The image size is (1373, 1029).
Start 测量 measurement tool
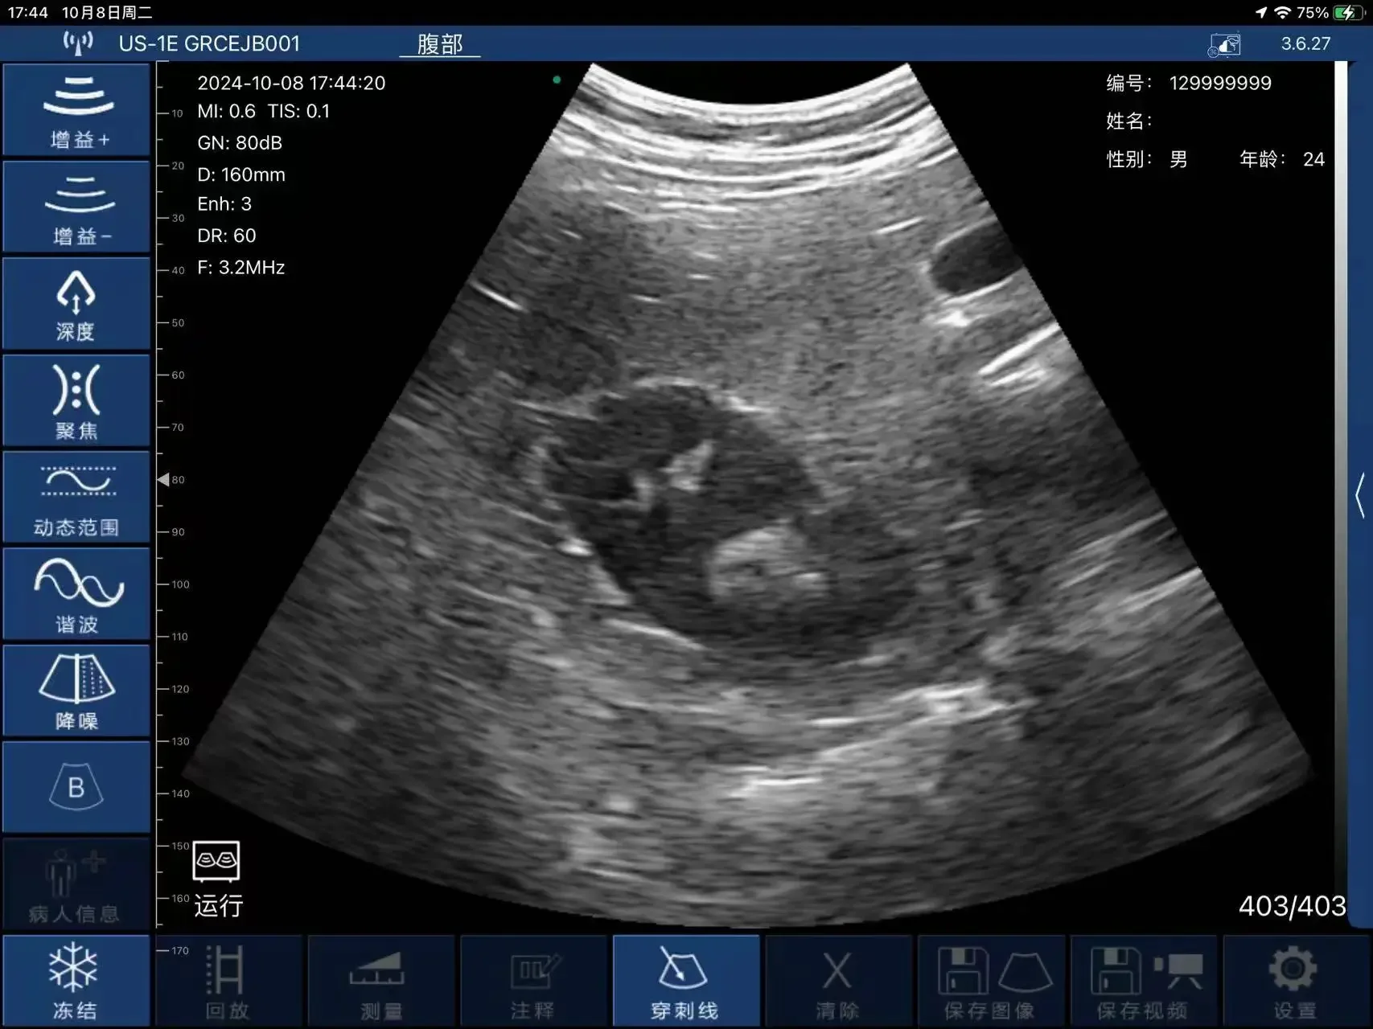pos(381,982)
